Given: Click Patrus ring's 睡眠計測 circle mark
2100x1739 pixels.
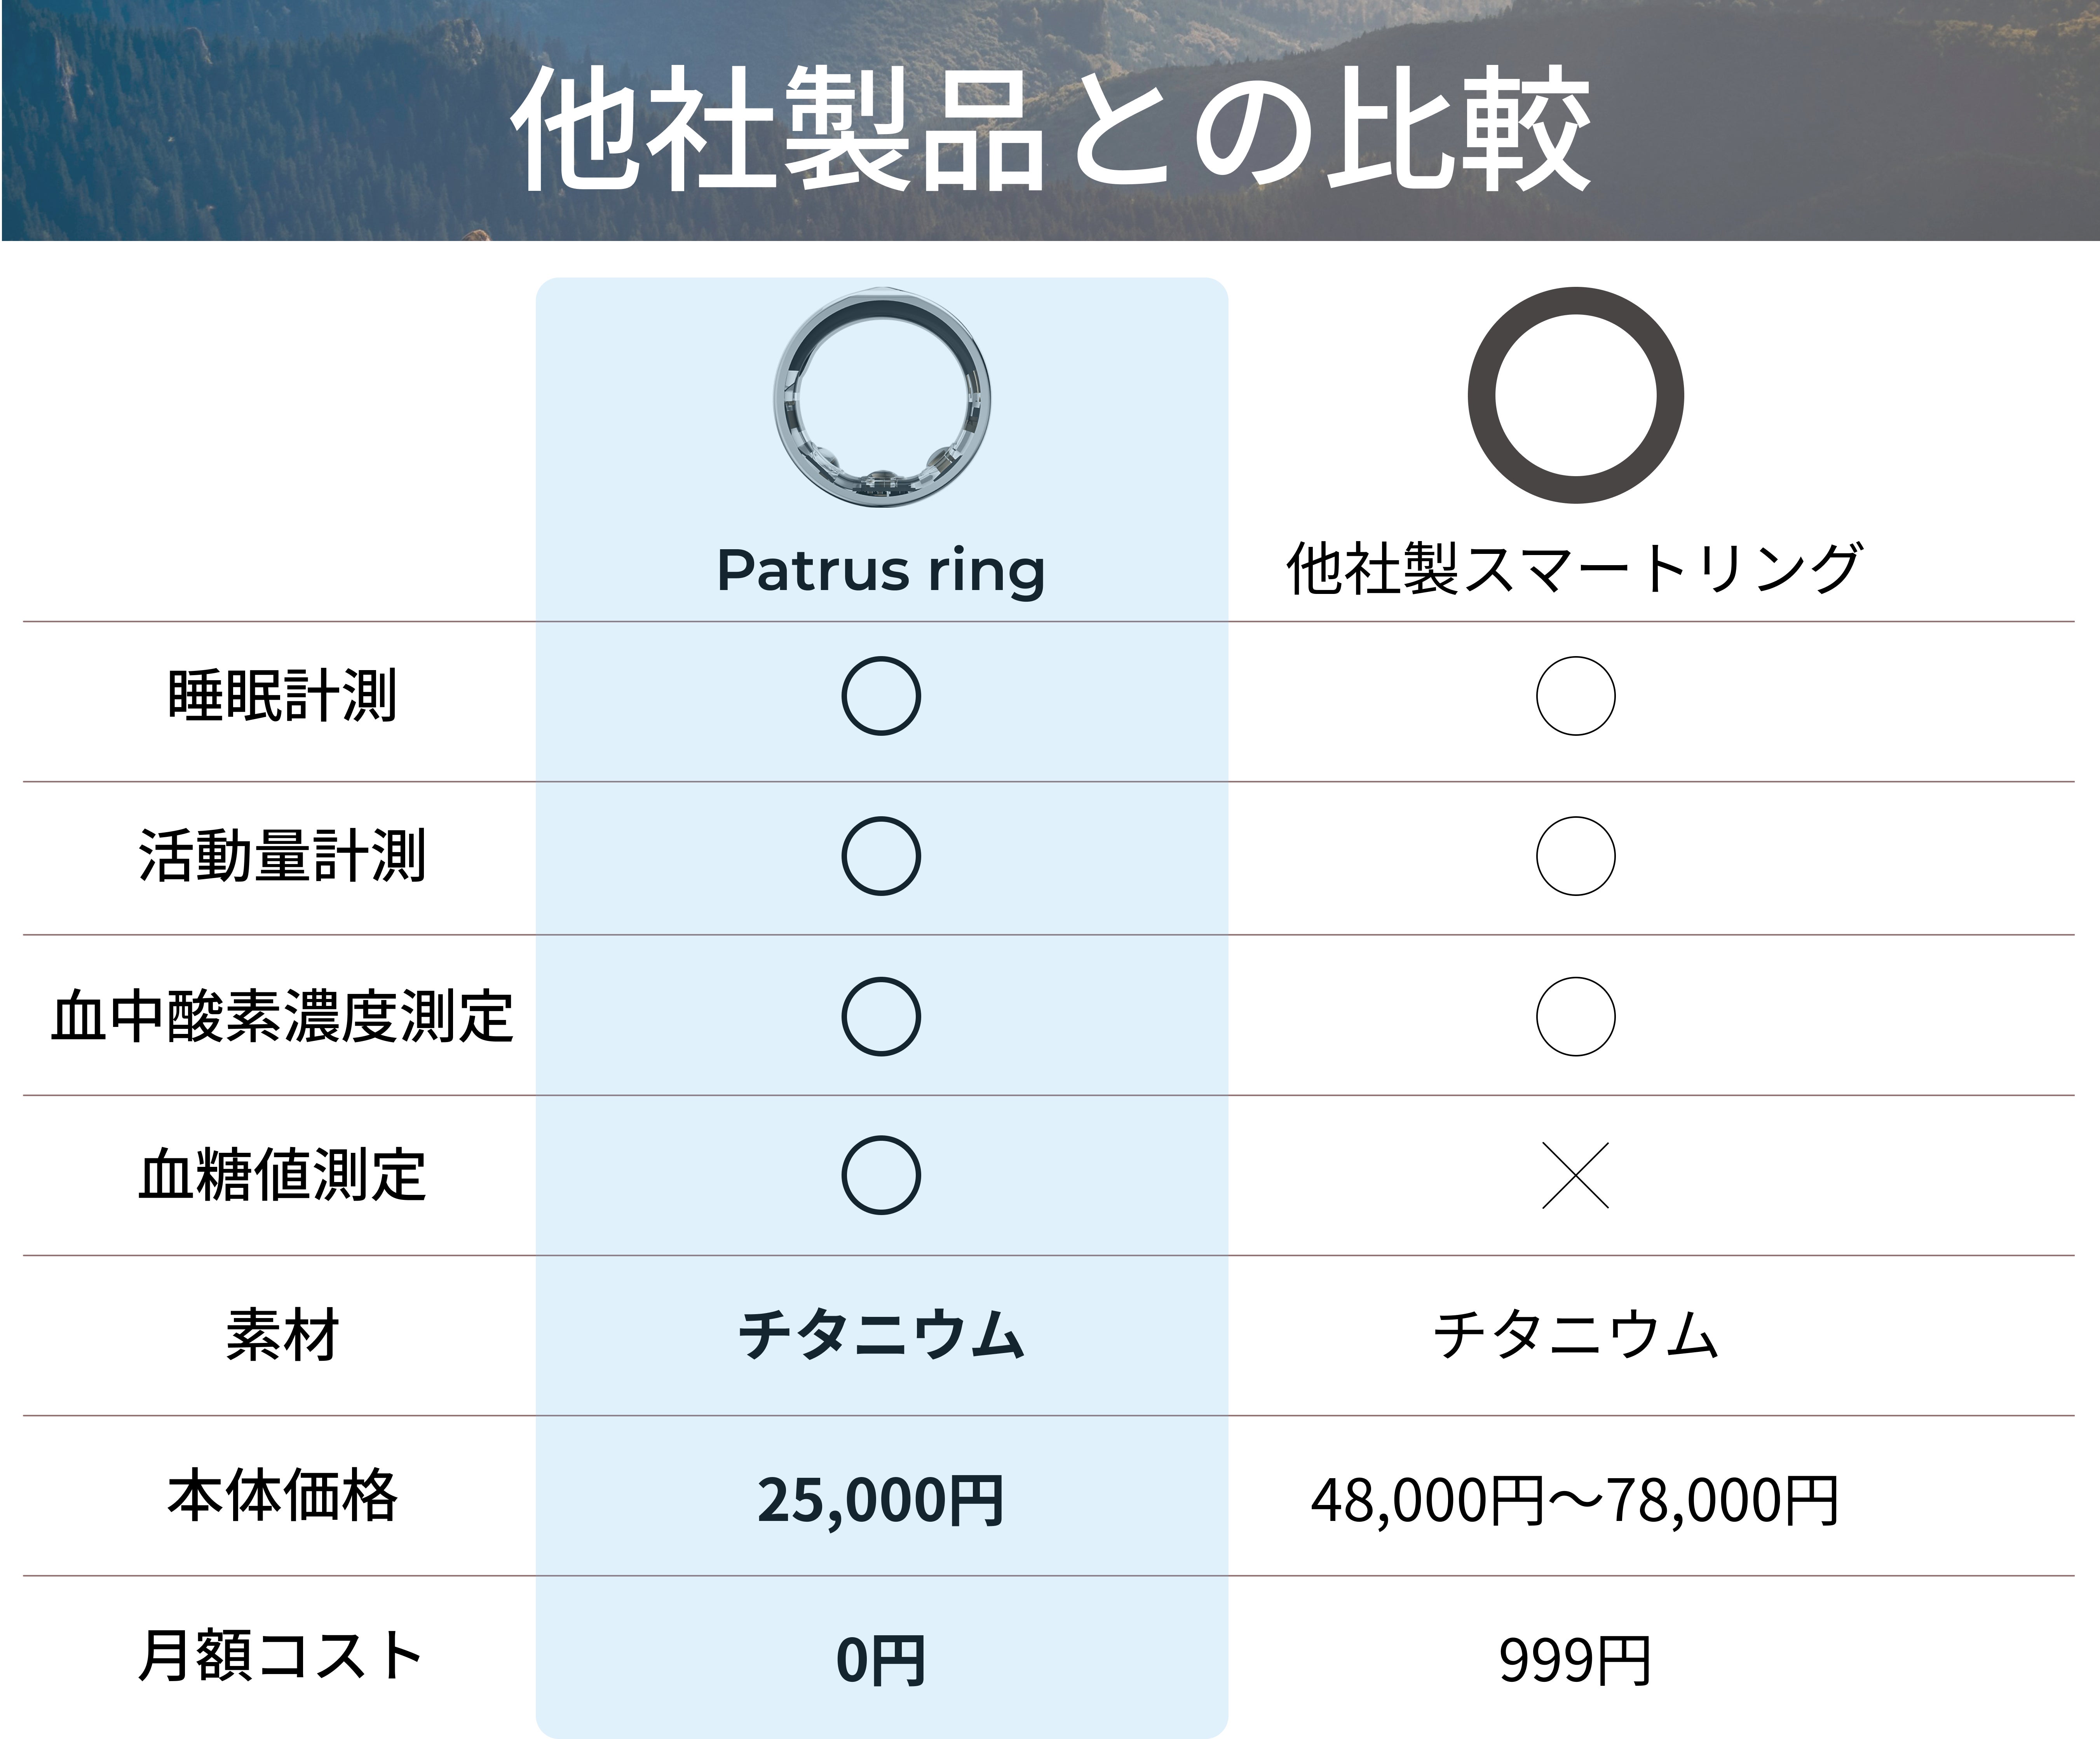Looking at the screenshot, I should 881,697.
